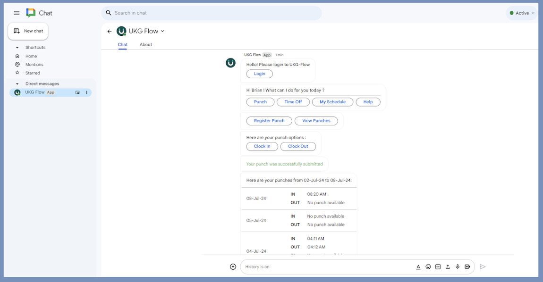Click the GIF icon in message box
Screen dimensions: 543x282
pos(438,267)
